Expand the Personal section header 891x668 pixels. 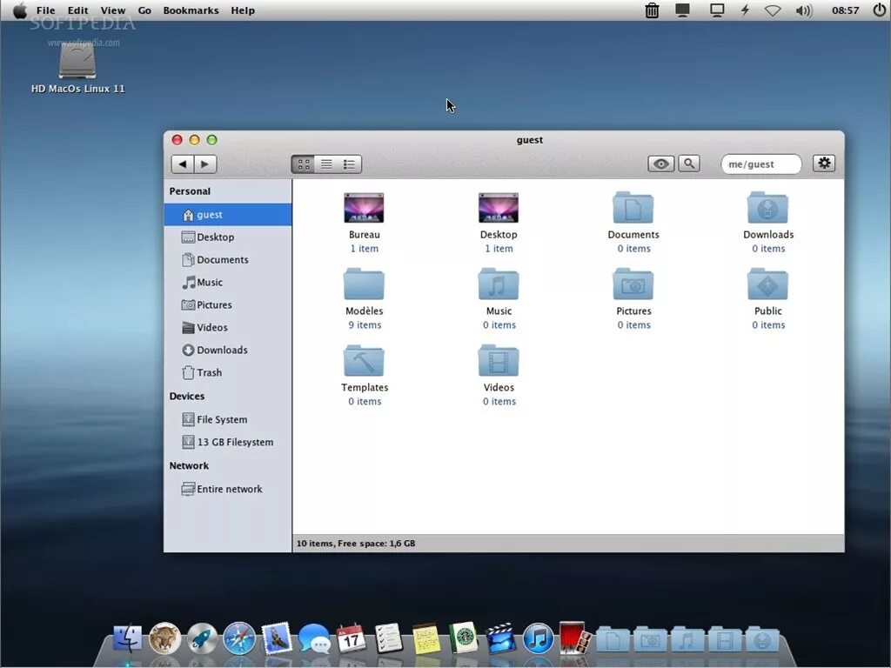pos(190,190)
